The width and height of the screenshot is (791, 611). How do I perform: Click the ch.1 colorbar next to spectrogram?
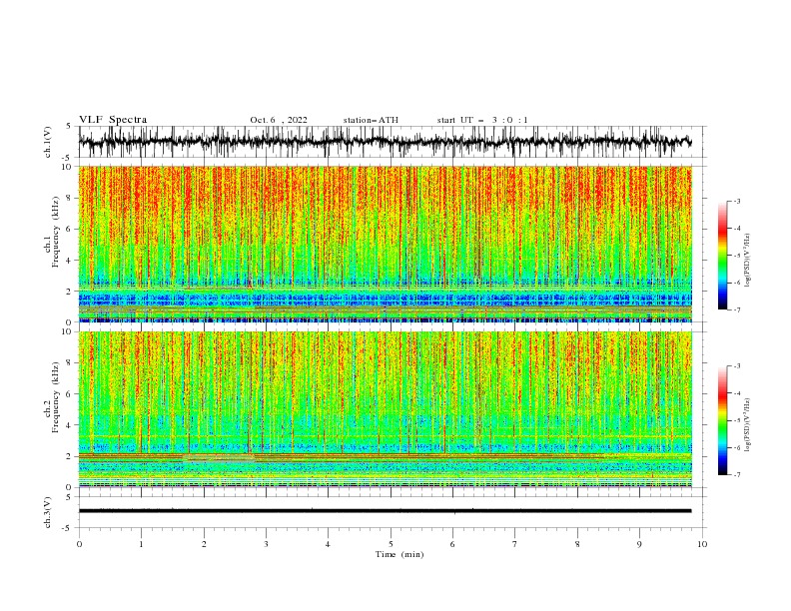(722, 256)
